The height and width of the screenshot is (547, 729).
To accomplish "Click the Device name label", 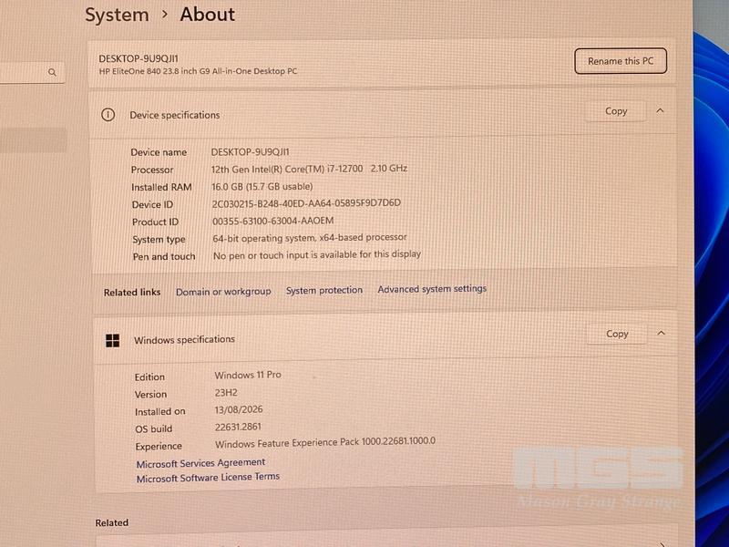I will coord(159,152).
